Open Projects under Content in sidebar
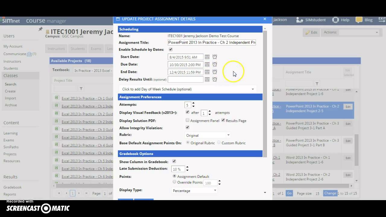386x217 pixels. pos(10,154)
